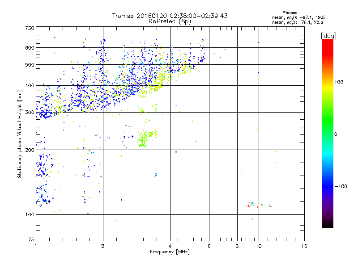Click the y-axis tick label "600"

[30, 48]
